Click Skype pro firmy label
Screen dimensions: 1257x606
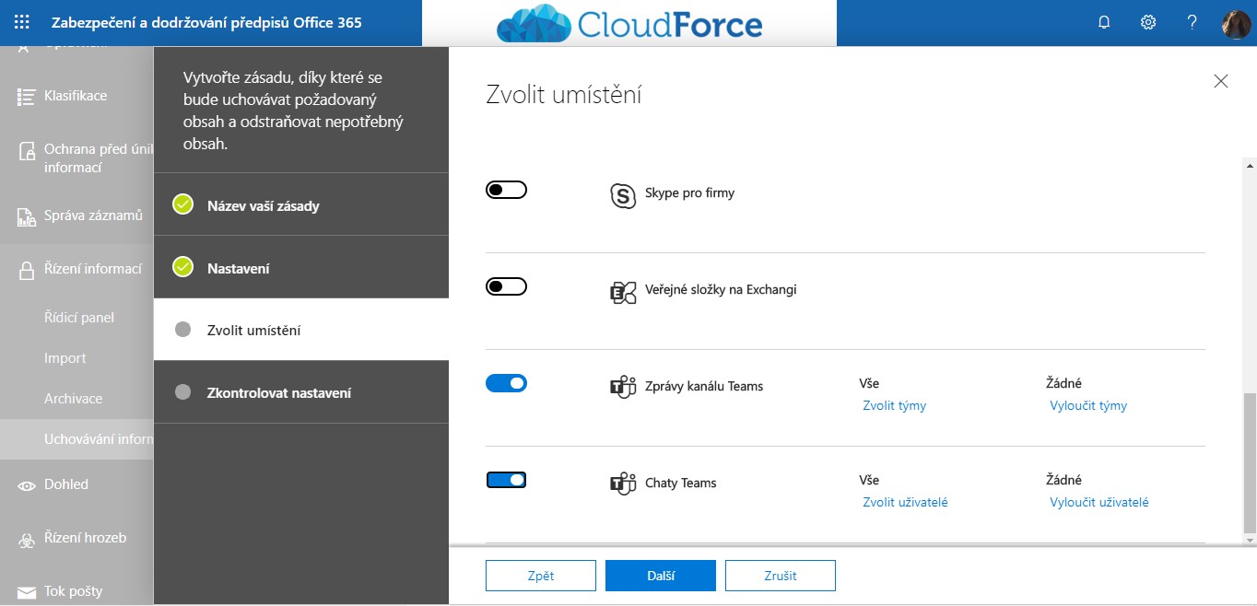[x=689, y=193]
